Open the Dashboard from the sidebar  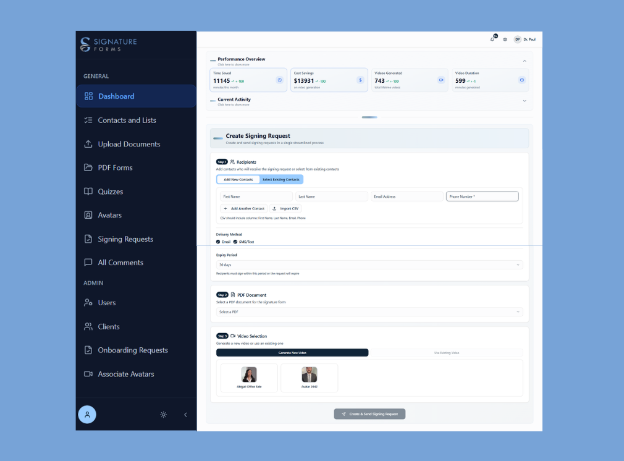[115, 96]
